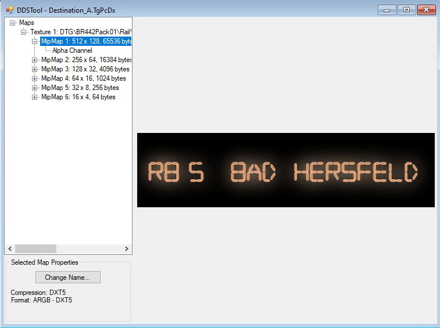
Task: Expand the MipMap 4 node
Action: click(x=34, y=78)
